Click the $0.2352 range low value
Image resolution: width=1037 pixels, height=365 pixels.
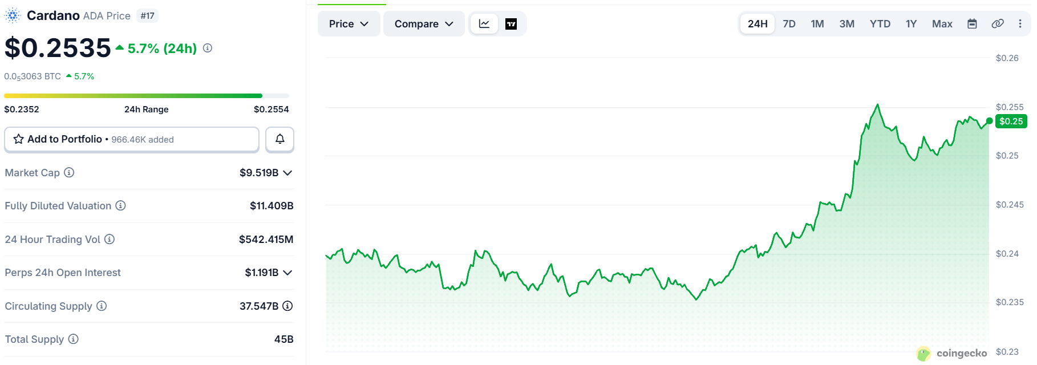(22, 109)
